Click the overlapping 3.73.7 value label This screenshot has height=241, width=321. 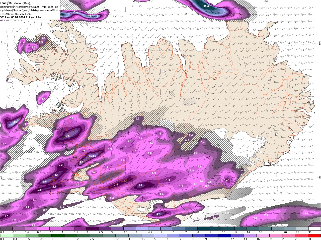(92, 156)
